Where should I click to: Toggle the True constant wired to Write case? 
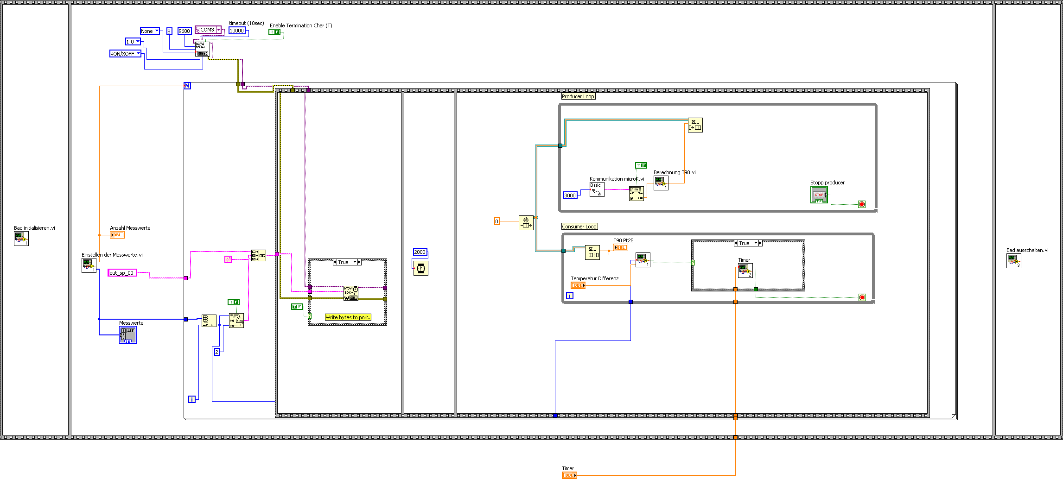point(297,307)
